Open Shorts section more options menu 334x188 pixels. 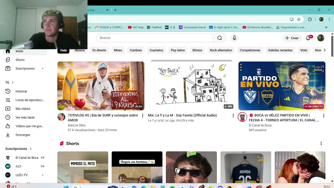(x=321, y=143)
